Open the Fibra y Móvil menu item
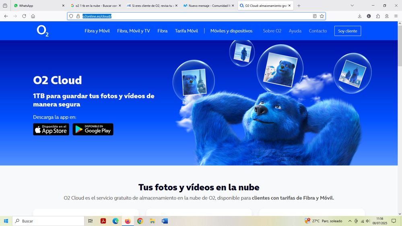The width and height of the screenshot is (402, 226). 97,31
